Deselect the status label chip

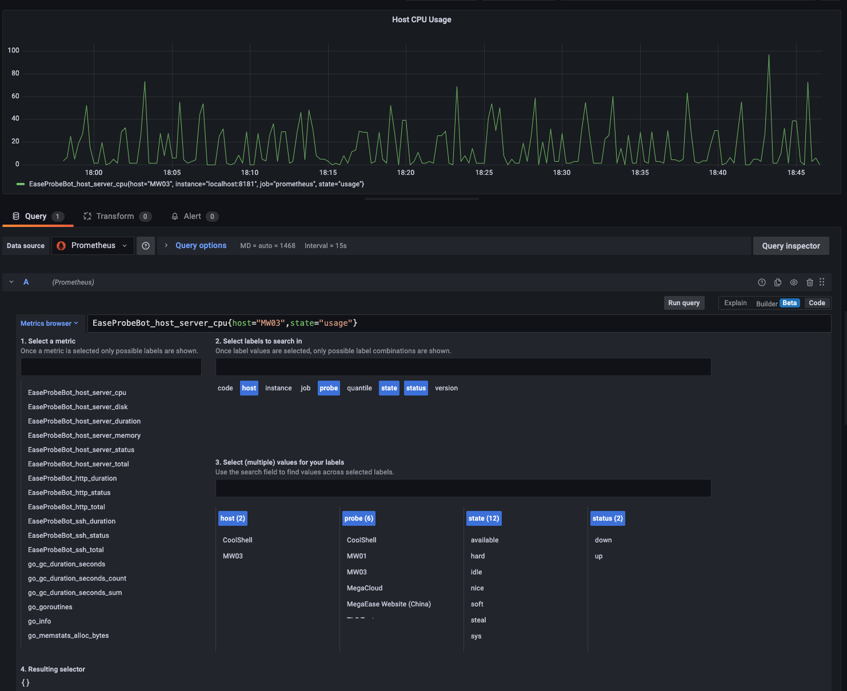click(x=416, y=388)
